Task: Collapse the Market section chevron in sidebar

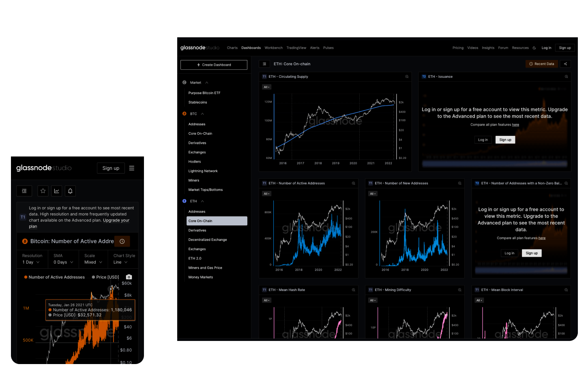Action: point(207,83)
